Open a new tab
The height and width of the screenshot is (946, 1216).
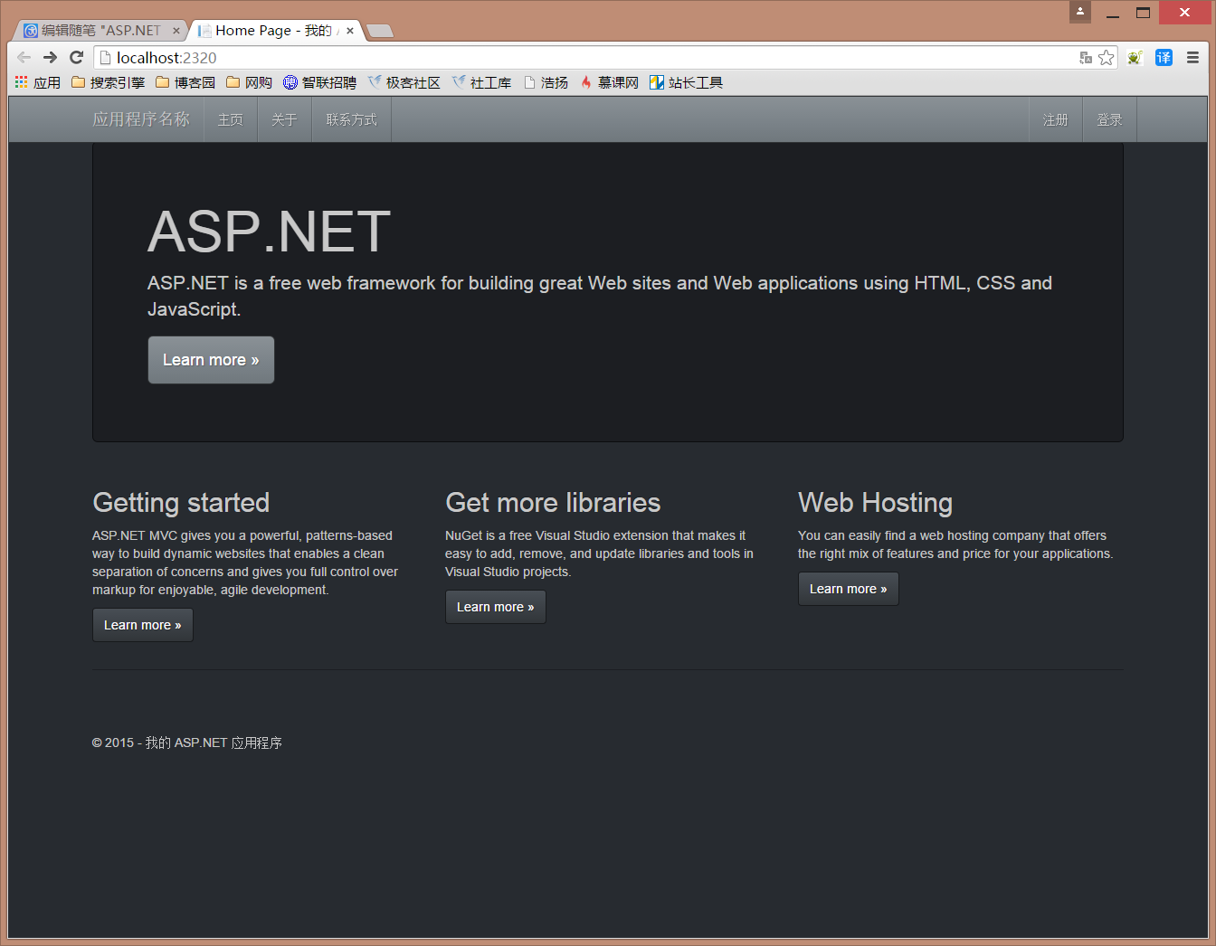pyautogui.click(x=380, y=31)
